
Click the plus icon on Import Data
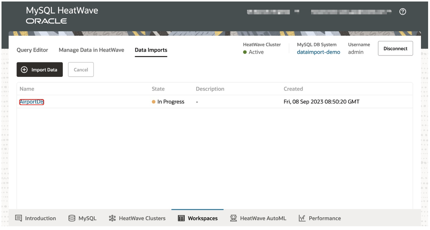pos(24,70)
